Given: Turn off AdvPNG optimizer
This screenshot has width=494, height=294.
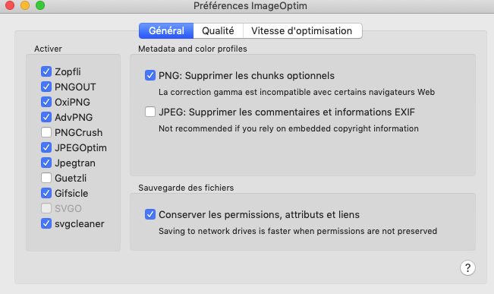Looking at the screenshot, I should pos(46,117).
